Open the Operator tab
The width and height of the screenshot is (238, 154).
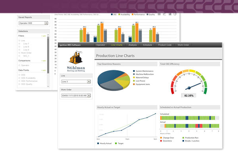point(100,45)
